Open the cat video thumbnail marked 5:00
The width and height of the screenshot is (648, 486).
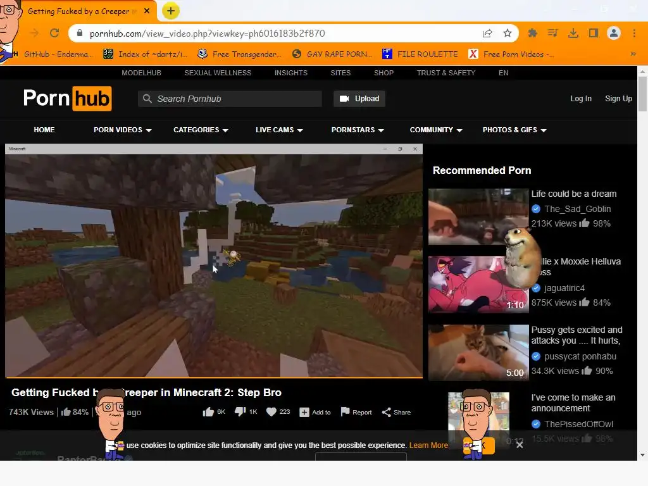478,352
